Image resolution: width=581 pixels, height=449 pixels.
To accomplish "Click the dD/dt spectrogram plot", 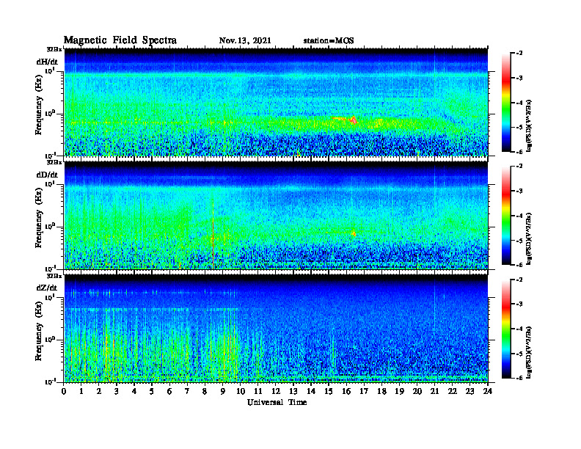I will pos(276,216).
